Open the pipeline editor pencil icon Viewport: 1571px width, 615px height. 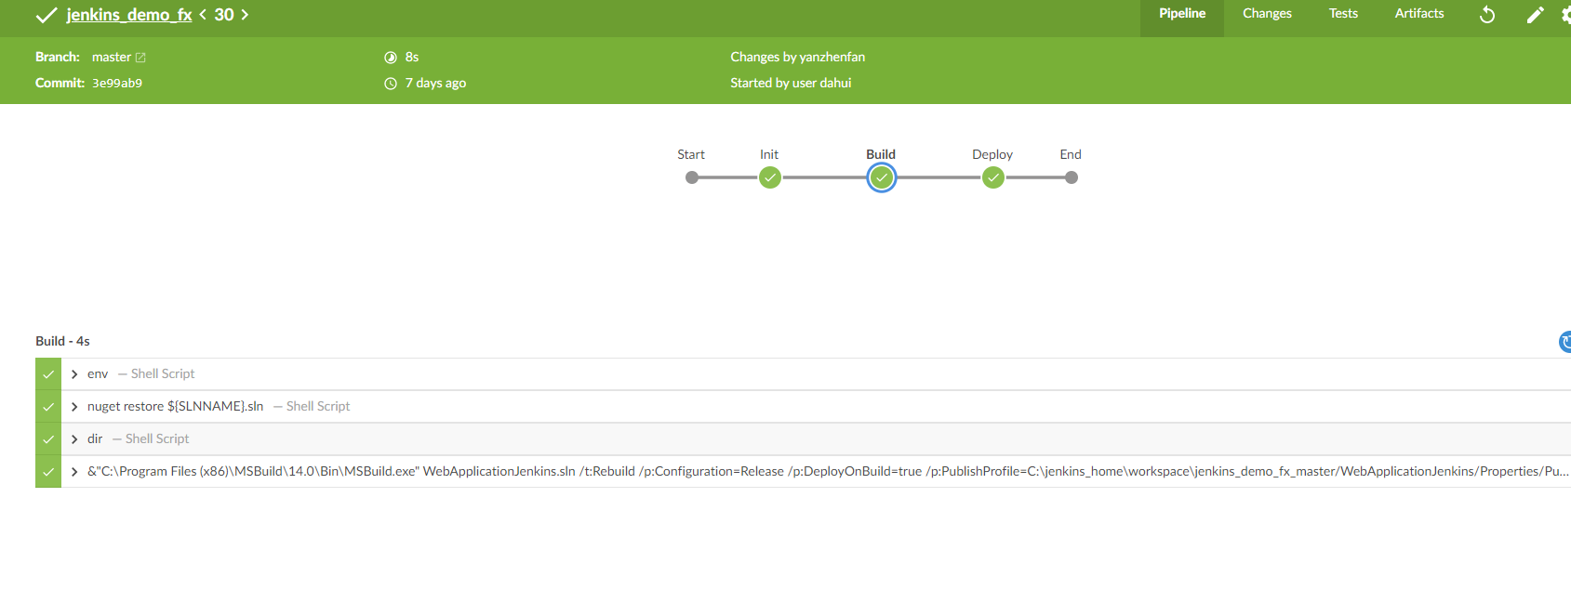pyautogui.click(x=1536, y=14)
